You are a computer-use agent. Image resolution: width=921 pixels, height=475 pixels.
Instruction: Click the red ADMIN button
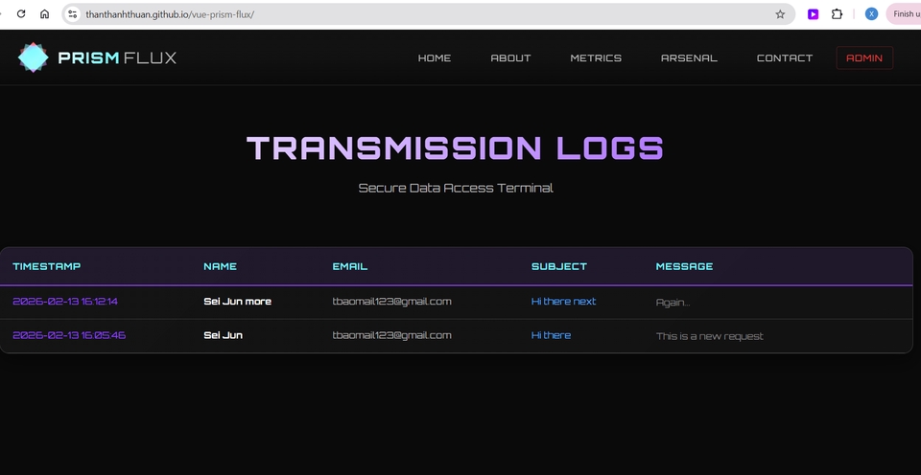click(864, 58)
